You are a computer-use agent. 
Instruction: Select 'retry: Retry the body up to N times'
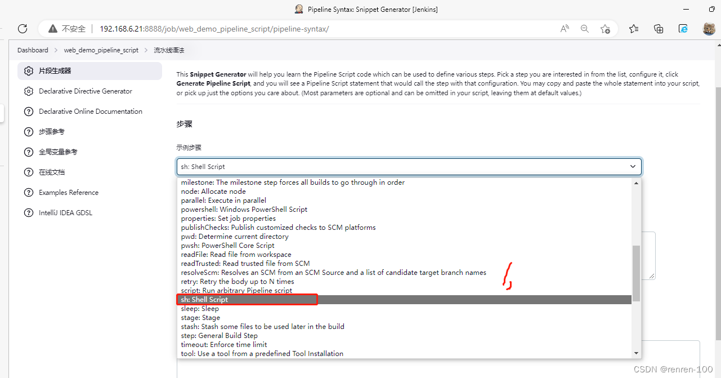pyautogui.click(x=404, y=282)
